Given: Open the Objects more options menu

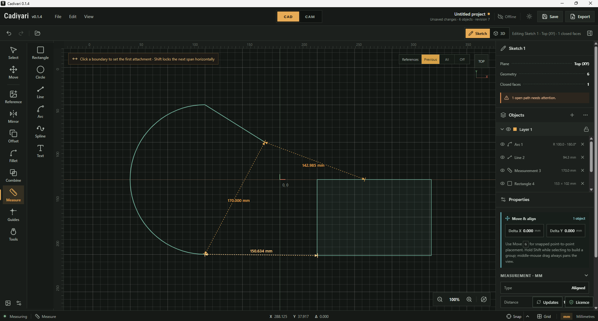Looking at the screenshot, I should point(586,115).
